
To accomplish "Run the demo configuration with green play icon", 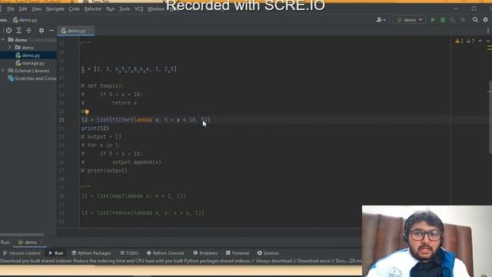I will pos(433,20).
